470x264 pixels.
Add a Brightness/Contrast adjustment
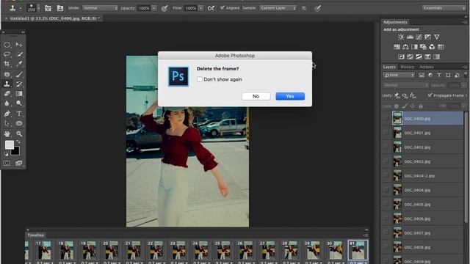401,37
